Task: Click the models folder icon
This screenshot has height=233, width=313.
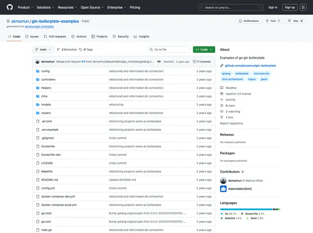Action: (x=37, y=105)
